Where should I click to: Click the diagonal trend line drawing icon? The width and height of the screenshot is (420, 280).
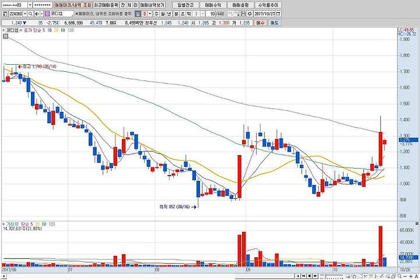(382, 276)
